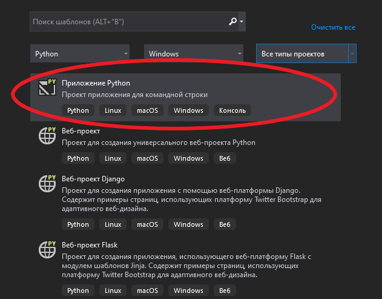Open the Python language filter dropdown
382x299 pixels.
coord(80,53)
